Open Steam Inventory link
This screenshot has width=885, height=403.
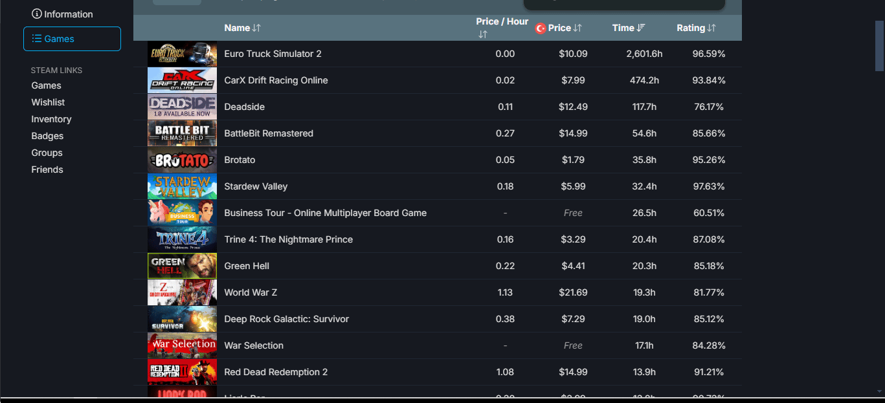click(51, 119)
